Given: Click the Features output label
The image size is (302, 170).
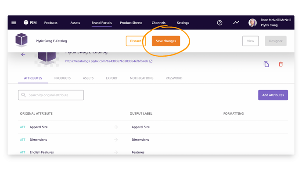Looking at the screenshot, I should [x=138, y=152].
